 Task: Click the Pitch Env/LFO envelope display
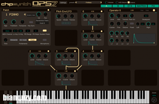pyautogui.click(x=66, y=23)
